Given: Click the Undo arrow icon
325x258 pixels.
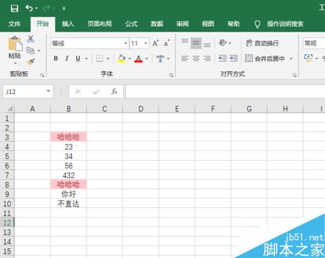Looking at the screenshot, I should 29,8.
